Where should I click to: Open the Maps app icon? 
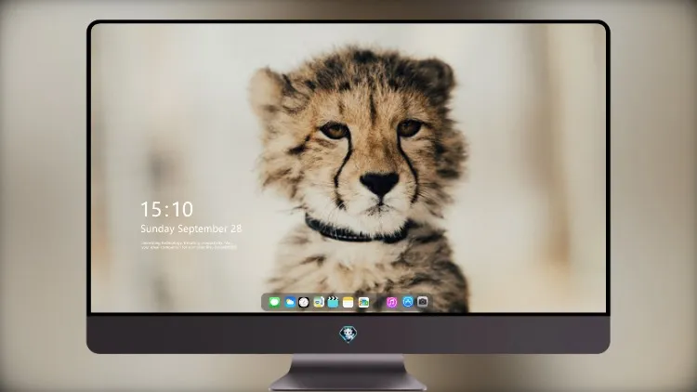point(319,302)
